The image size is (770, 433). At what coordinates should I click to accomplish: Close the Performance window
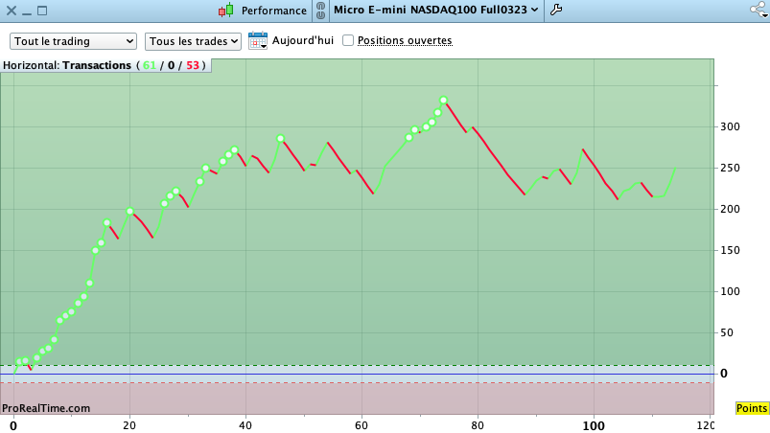(12, 11)
